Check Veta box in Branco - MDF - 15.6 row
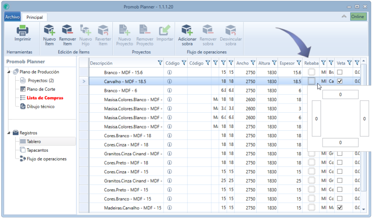374x219 pixels. pyautogui.click(x=340, y=72)
